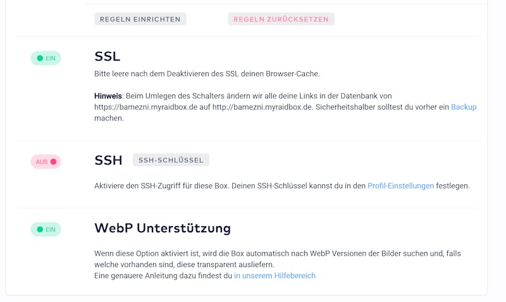Click the https://bamezni.myraidbox.de URL text

point(145,107)
